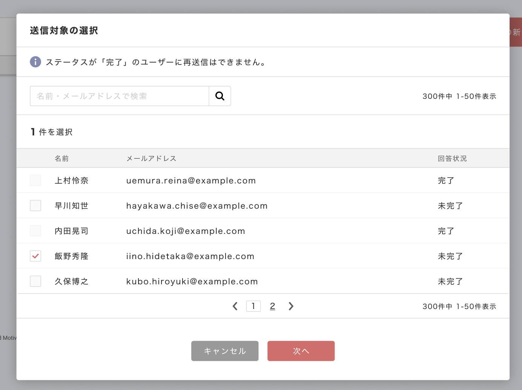Click the name 早川知世
Viewport: 522px width, 390px height.
[72, 206]
